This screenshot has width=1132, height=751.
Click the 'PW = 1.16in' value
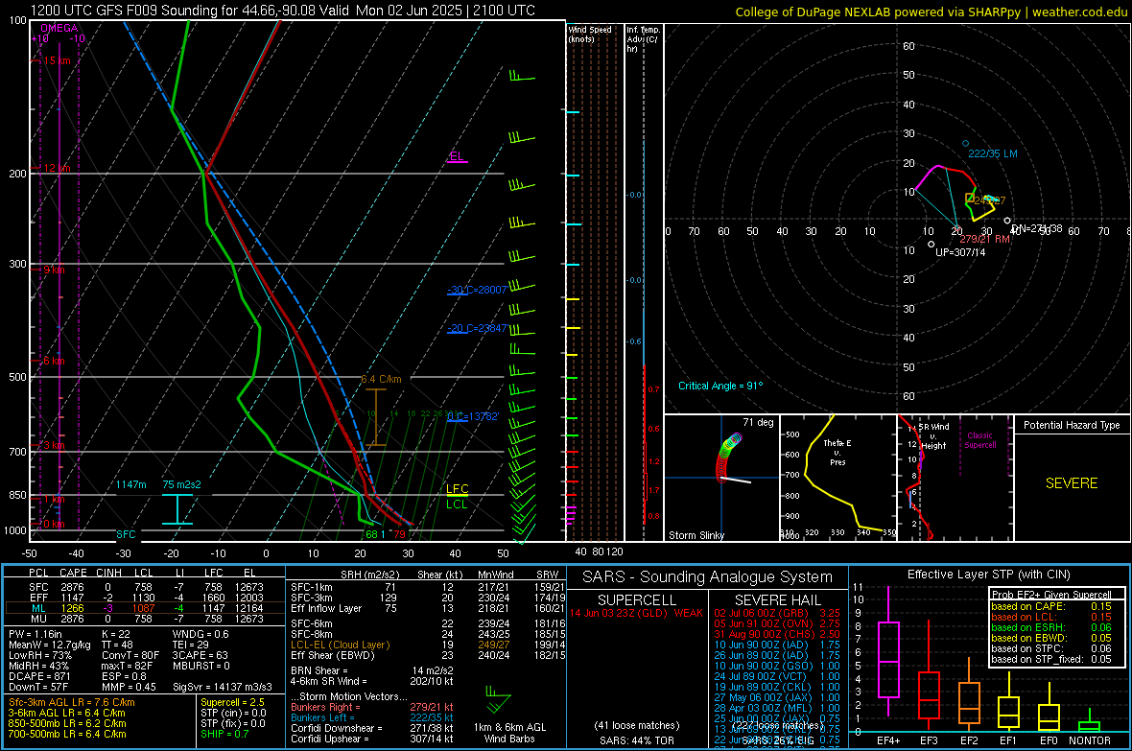(35, 634)
